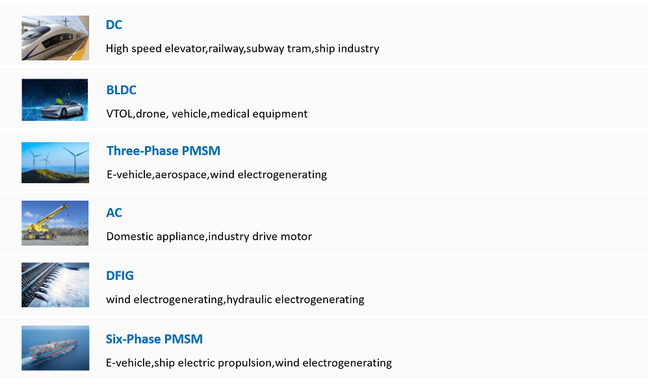Click the VTOL, drone, vehicle description
Image resolution: width=650 pixels, height=387 pixels.
tap(207, 114)
